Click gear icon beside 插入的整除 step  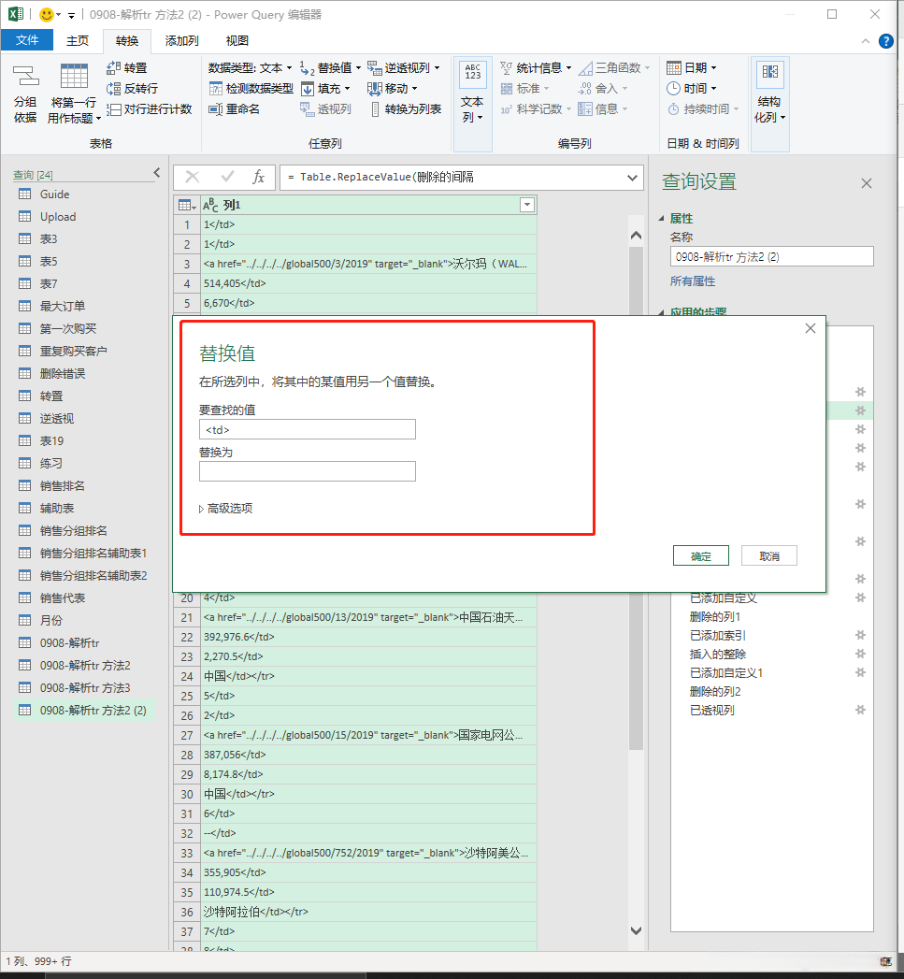[x=860, y=654]
